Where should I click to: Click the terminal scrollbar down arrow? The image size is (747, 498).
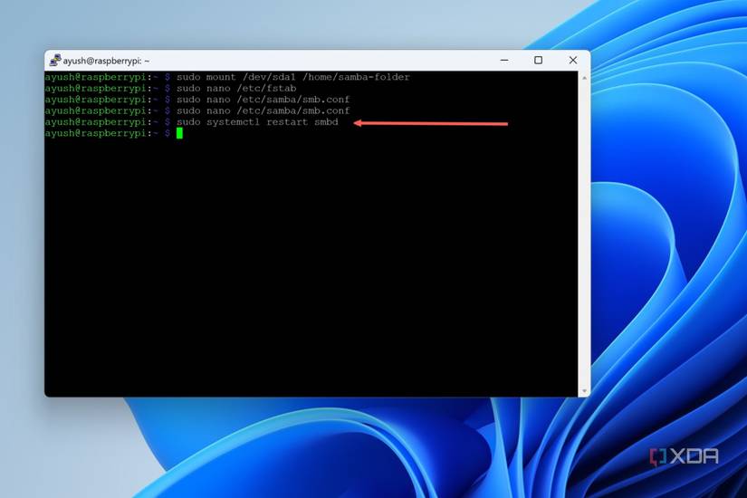[584, 391]
